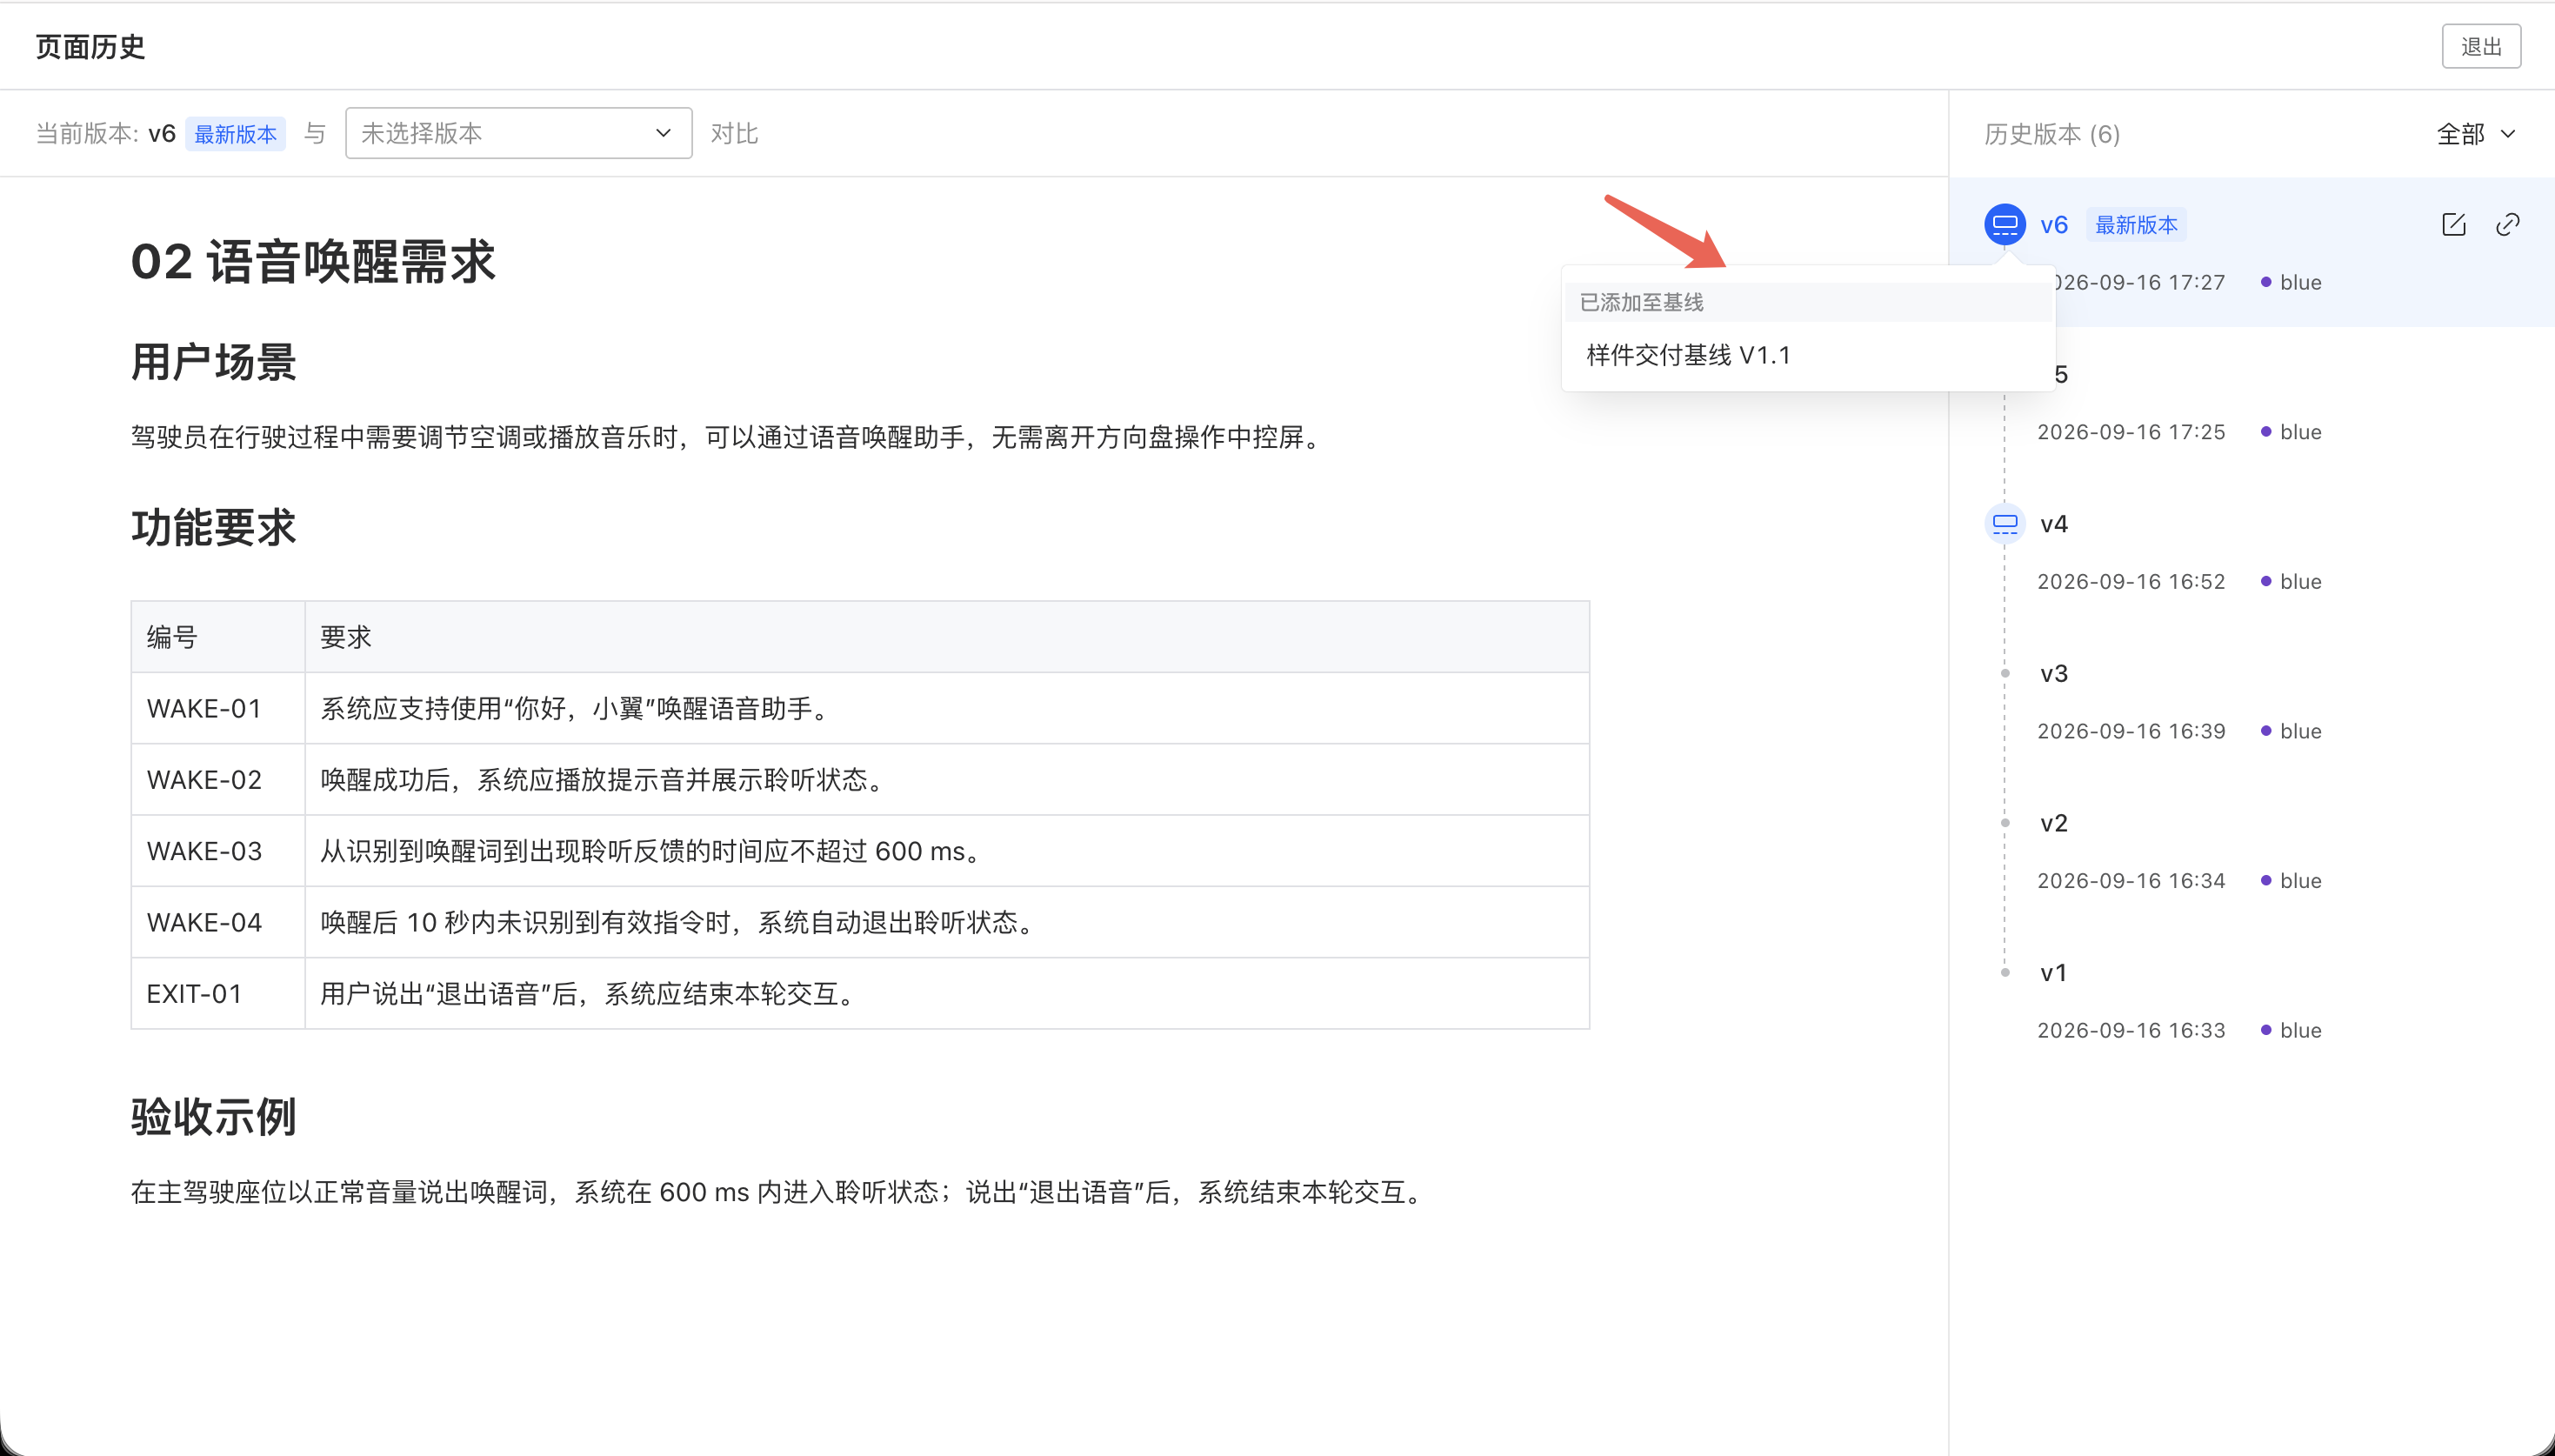The image size is (2555, 1456).
Task: Click the 验收示例 heading
Action: click(x=213, y=1117)
